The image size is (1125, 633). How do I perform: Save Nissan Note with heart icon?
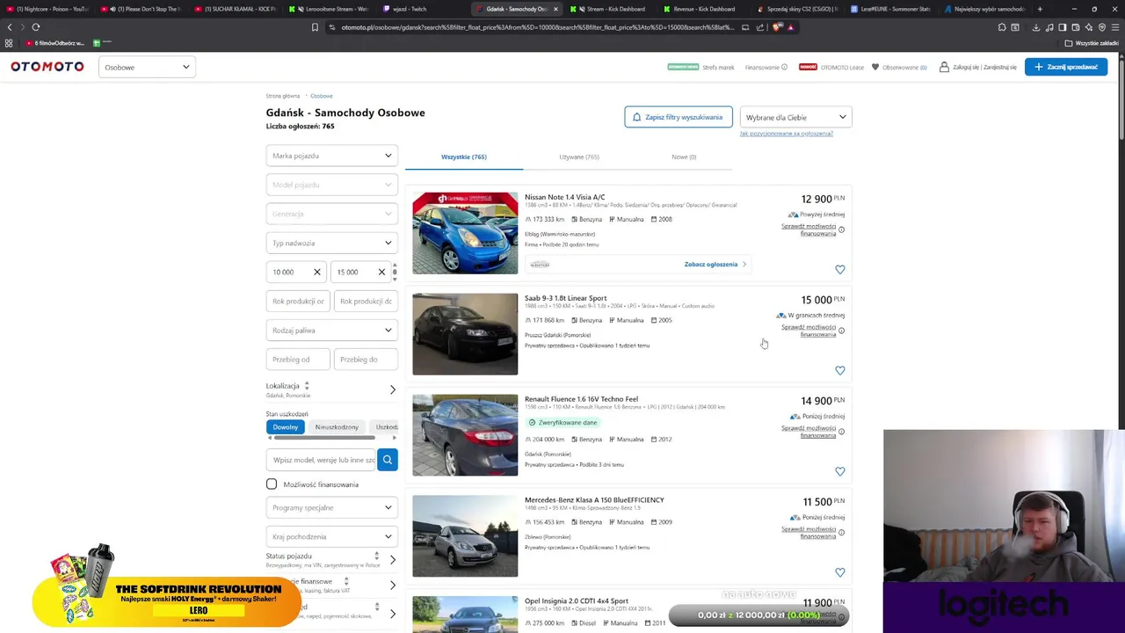pyautogui.click(x=840, y=270)
